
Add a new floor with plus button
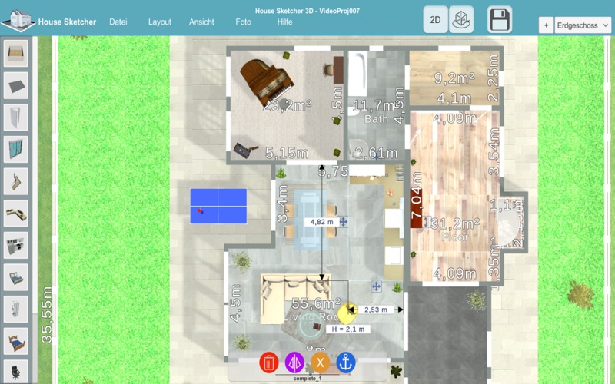coord(546,25)
